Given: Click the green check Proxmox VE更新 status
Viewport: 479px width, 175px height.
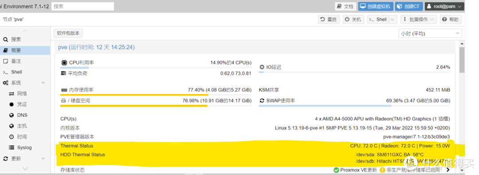Looking at the screenshot, I should [355, 170].
